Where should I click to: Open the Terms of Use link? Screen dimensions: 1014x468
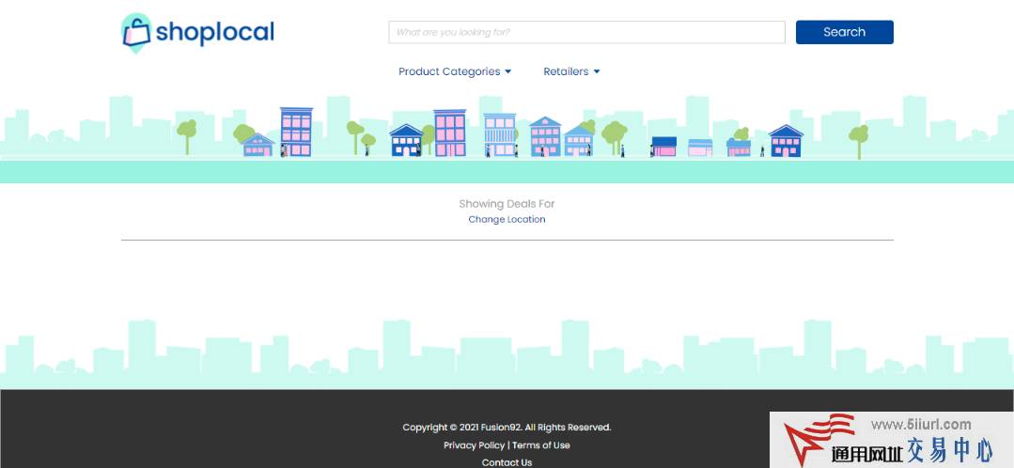(541, 445)
